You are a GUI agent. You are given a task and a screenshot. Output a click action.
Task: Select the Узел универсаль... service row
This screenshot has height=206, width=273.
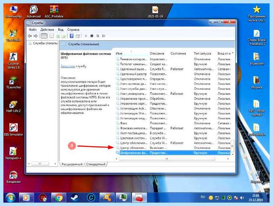173,93
